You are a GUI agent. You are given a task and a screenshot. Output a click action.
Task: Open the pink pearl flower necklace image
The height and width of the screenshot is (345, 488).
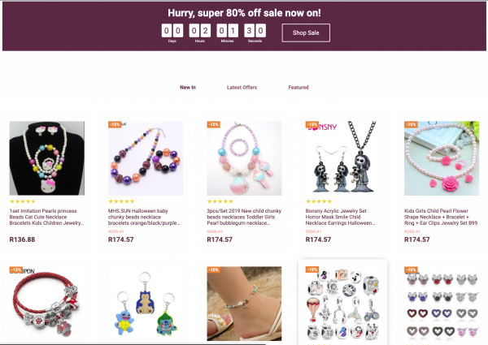click(x=442, y=158)
